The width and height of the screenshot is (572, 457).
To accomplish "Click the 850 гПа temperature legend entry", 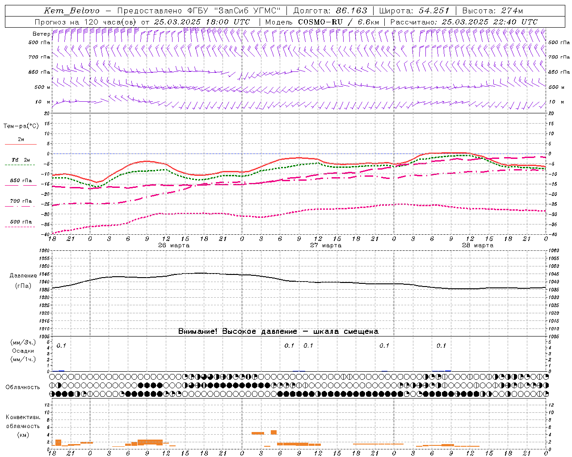I will pyautogui.click(x=21, y=181).
